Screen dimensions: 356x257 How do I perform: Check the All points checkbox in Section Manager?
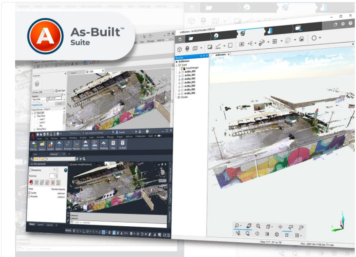tap(29, 196)
